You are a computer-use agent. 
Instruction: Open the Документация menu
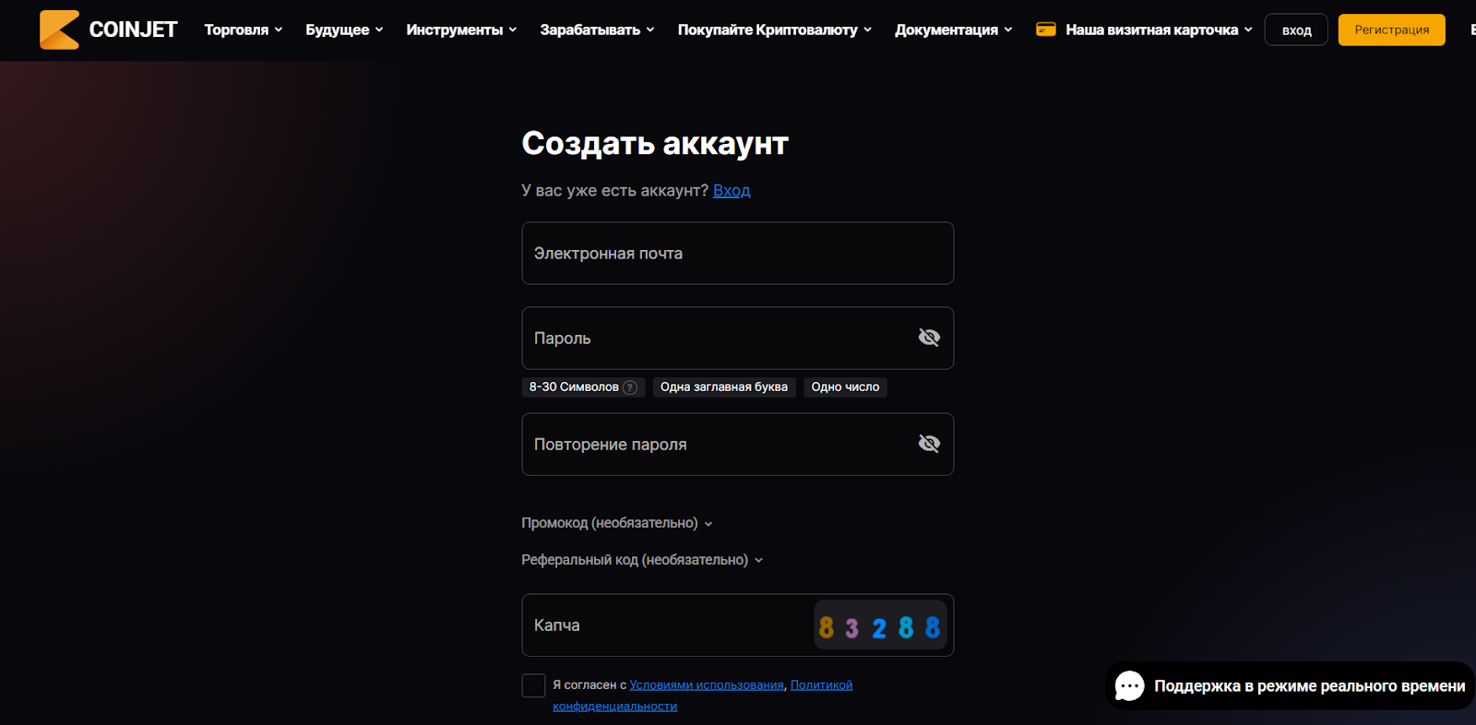(x=954, y=30)
